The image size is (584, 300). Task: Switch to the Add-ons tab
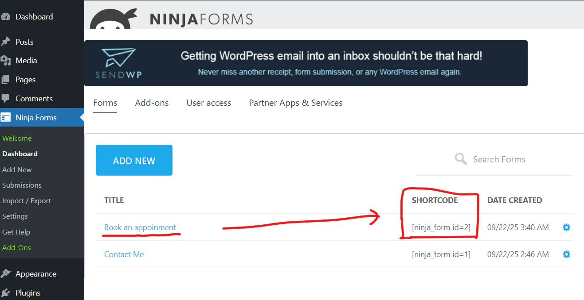click(x=152, y=103)
